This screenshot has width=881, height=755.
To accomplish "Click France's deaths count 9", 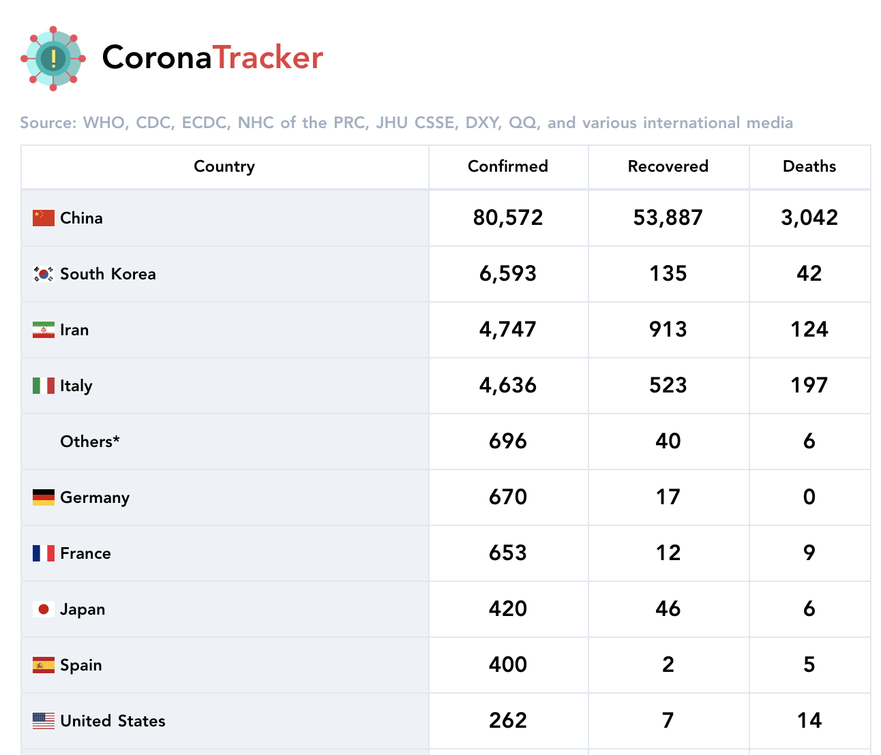I will (809, 553).
